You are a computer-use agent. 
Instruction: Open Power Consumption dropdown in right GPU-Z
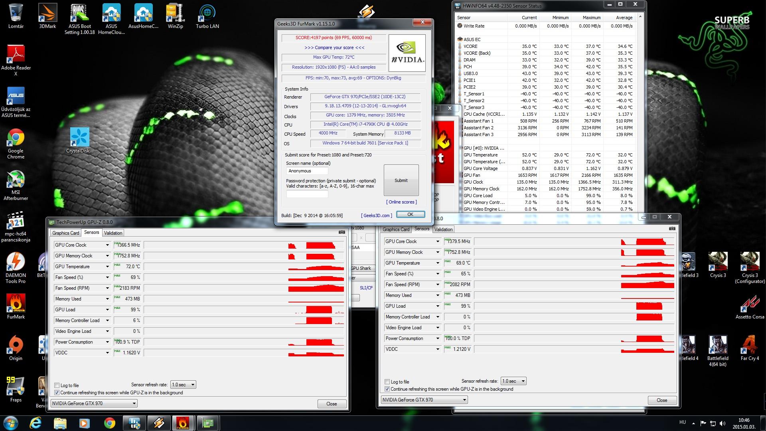(x=438, y=338)
